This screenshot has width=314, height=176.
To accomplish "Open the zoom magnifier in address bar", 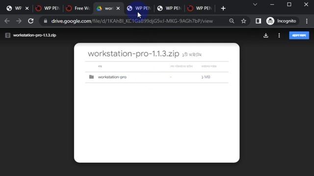I will click(232, 21).
